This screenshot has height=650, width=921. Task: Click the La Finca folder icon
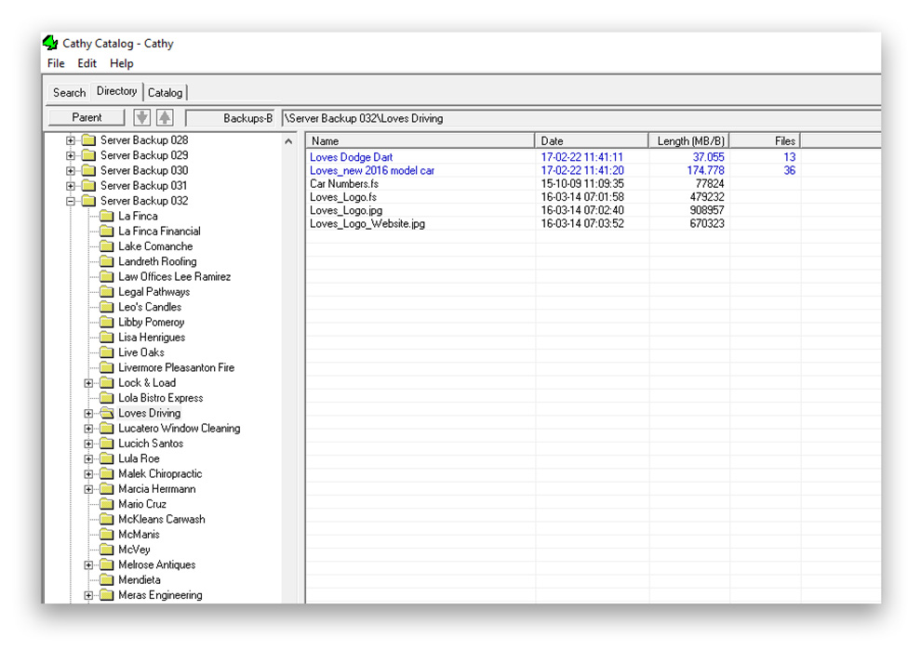(106, 216)
